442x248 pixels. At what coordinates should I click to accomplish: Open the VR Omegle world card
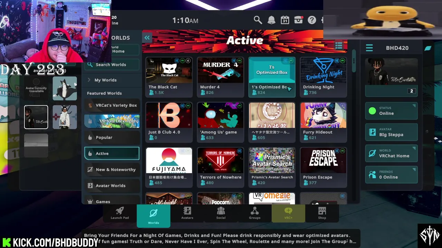[x=272, y=198]
